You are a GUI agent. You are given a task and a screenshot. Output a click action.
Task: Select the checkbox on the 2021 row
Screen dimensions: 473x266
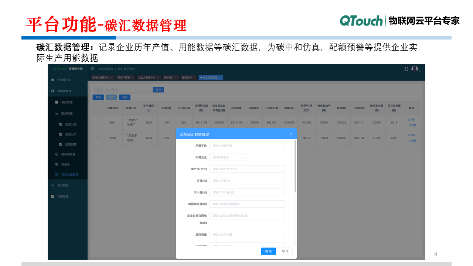[x=98, y=122]
